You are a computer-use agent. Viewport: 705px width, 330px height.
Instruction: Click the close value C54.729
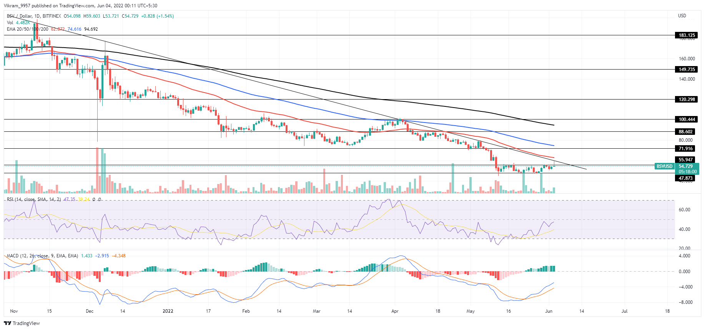coord(130,16)
